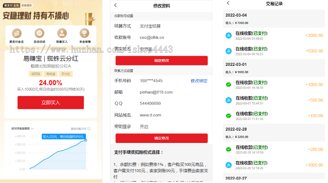
Task: Click the 支付手续费扣除模式选择 heading
Action: (x=139, y=152)
